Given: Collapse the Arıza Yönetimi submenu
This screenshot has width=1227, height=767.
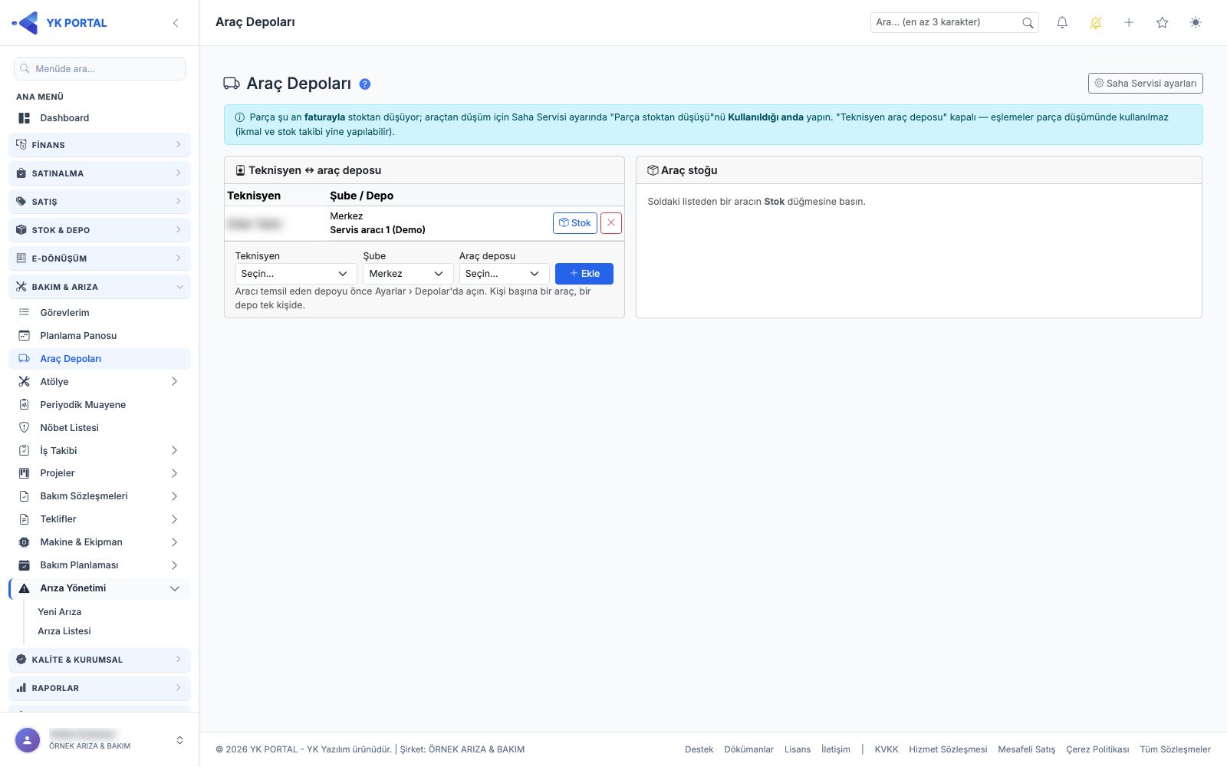Looking at the screenshot, I should (x=100, y=588).
